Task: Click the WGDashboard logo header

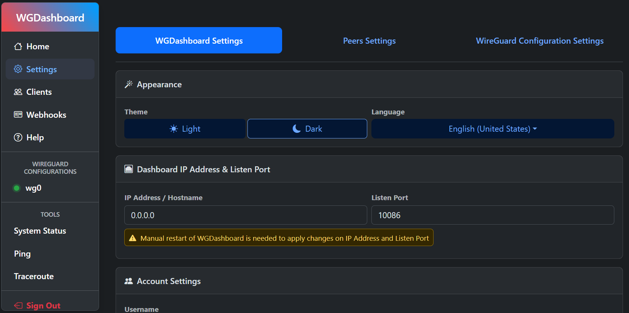Action: pos(50,18)
